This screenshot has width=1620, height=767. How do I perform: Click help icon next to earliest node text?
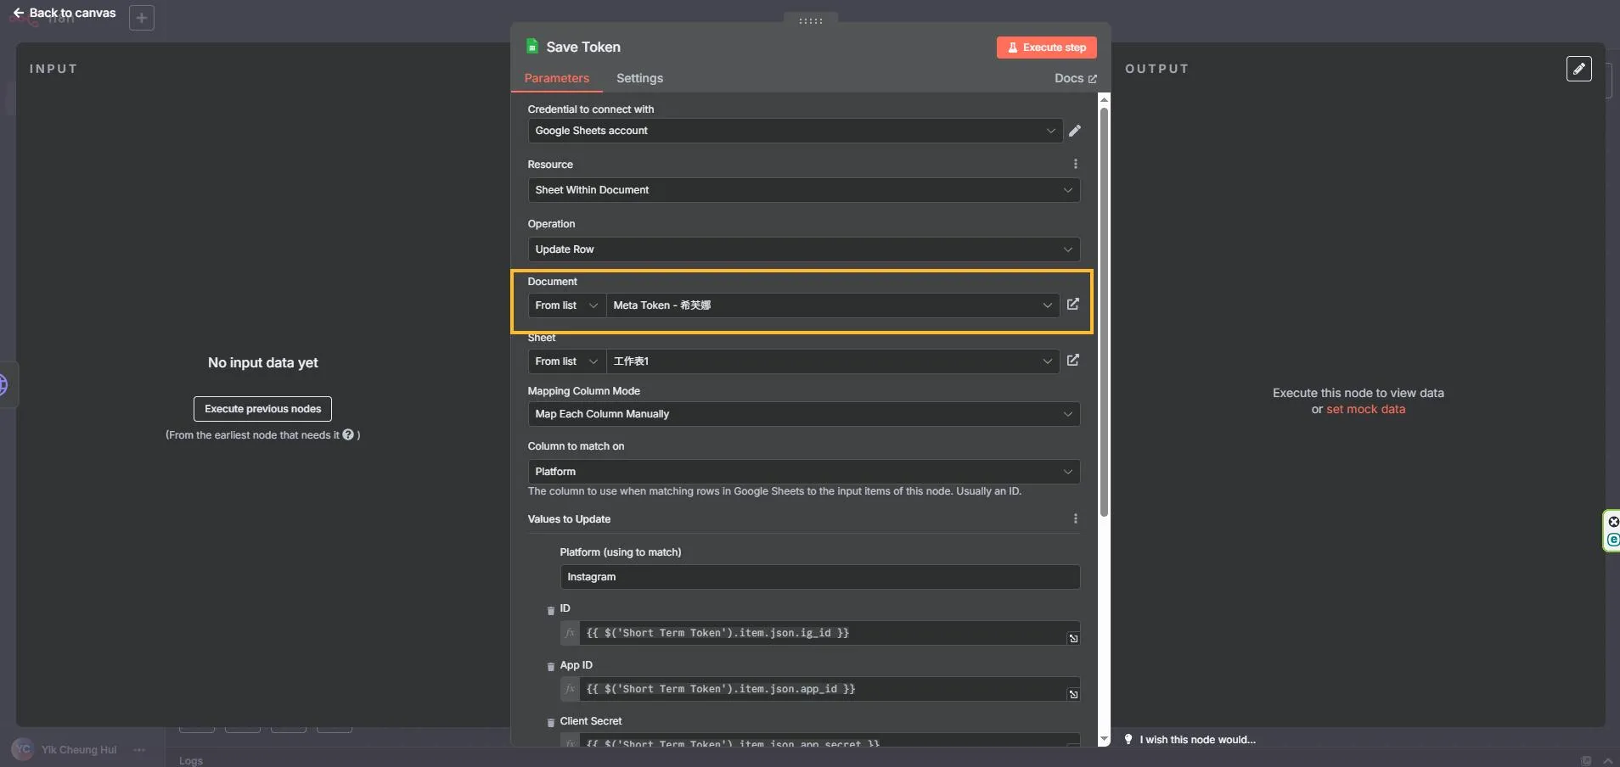(x=348, y=434)
